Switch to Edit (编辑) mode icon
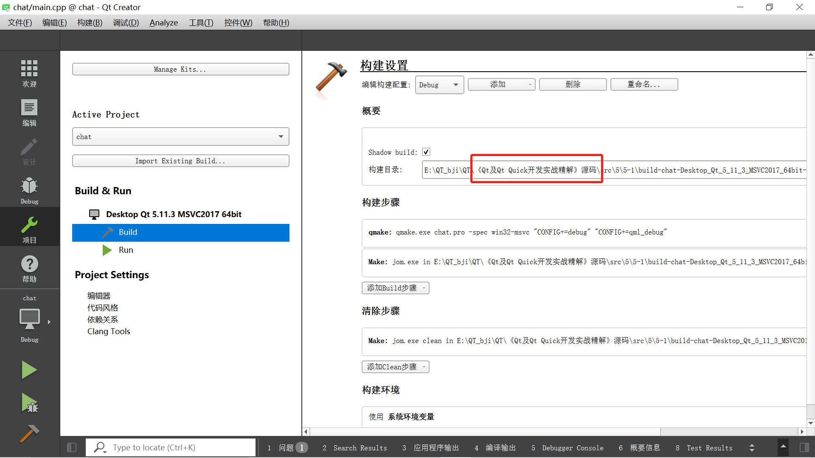This screenshot has width=815, height=458. pyautogui.click(x=29, y=112)
